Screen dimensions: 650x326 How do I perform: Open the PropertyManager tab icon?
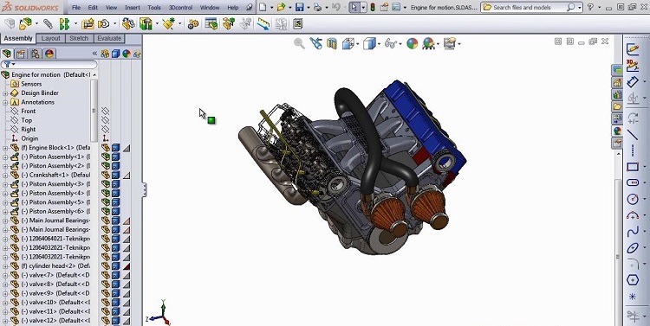coord(21,54)
